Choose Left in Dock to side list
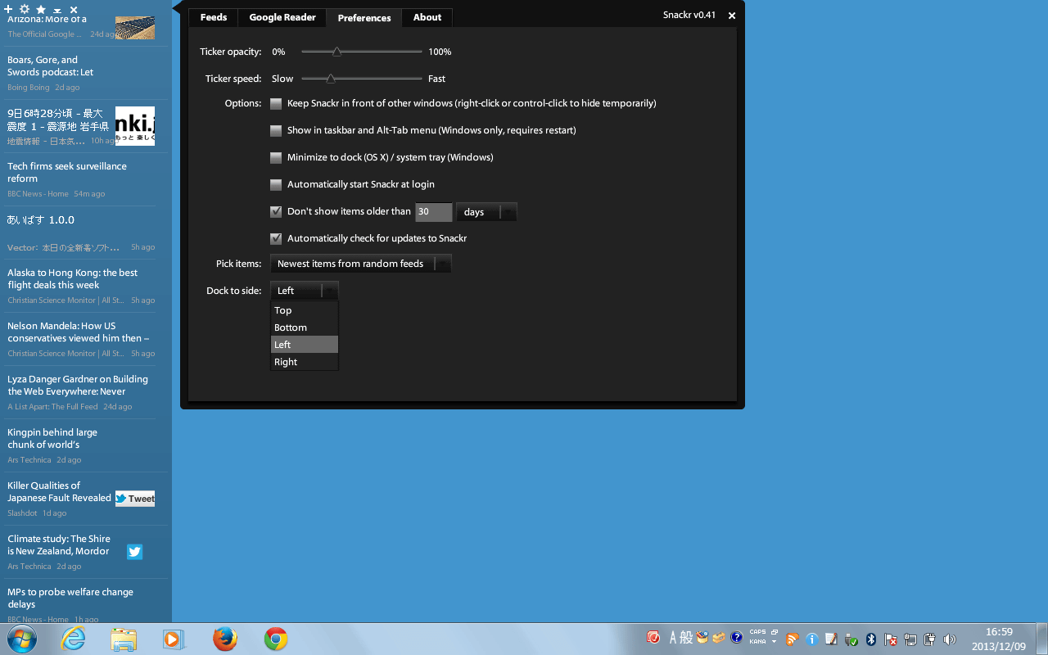 pos(305,345)
